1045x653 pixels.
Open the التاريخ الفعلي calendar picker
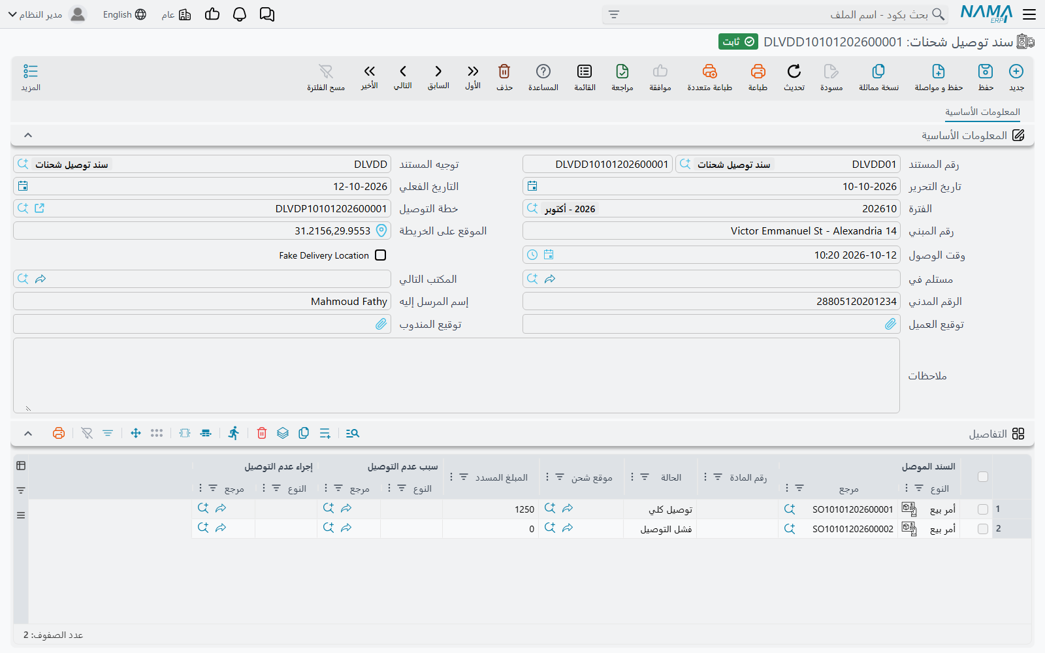pyautogui.click(x=23, y=186)
